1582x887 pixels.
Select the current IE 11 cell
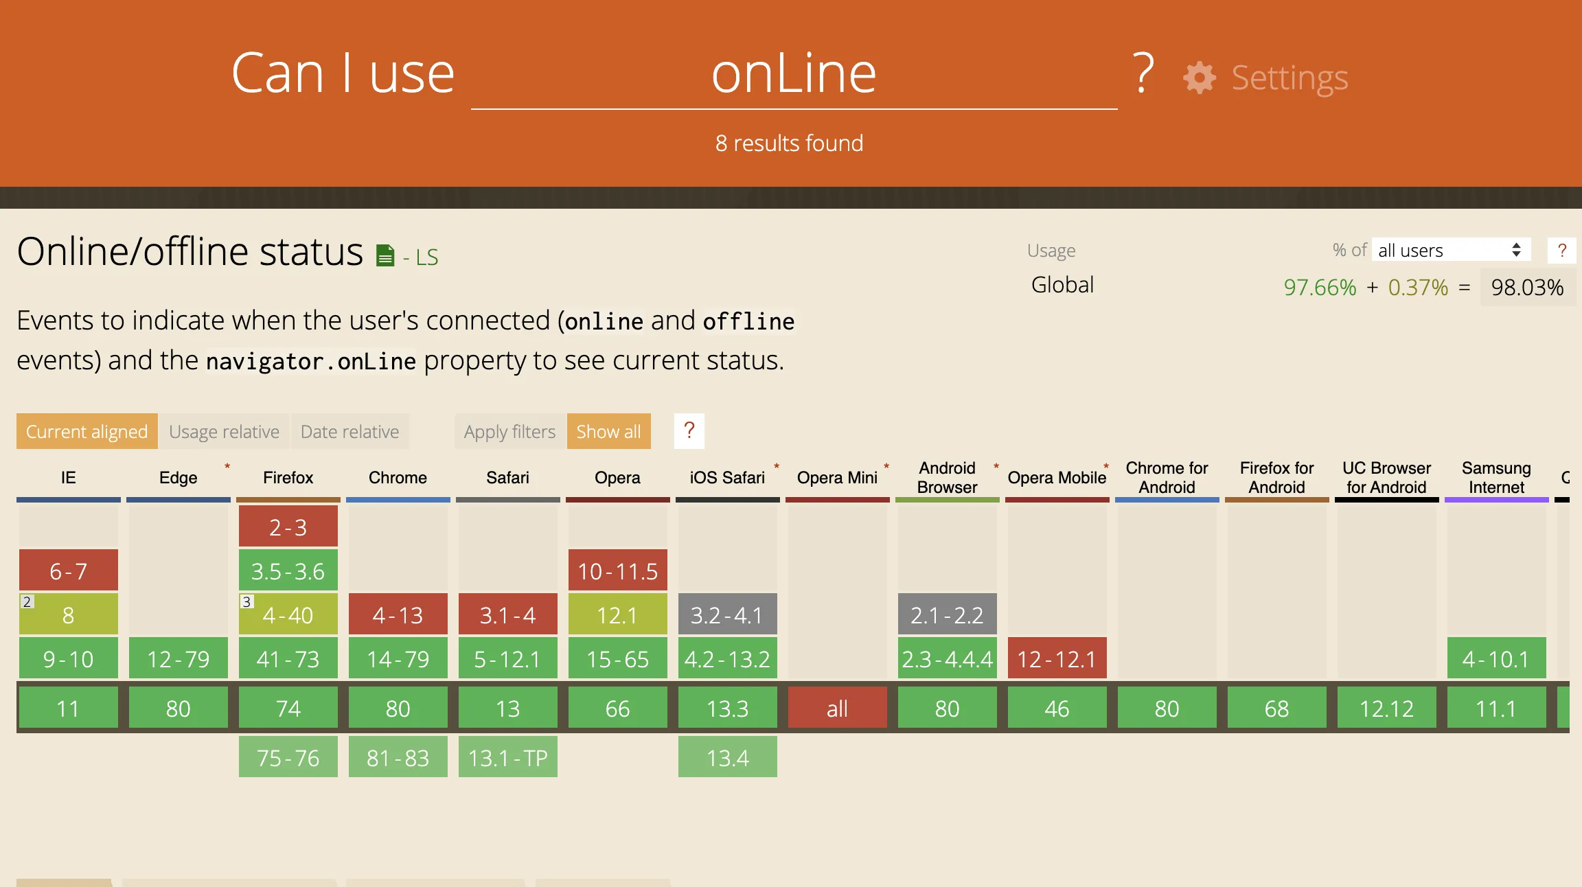[69, 707]
